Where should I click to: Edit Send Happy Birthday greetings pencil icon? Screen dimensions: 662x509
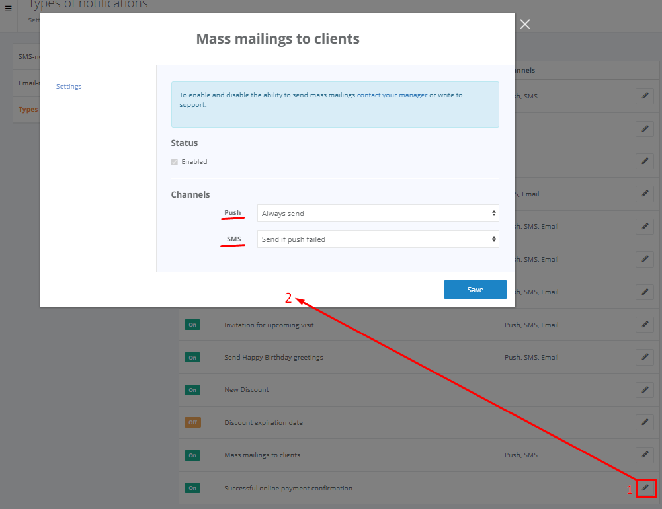(645, 357)
